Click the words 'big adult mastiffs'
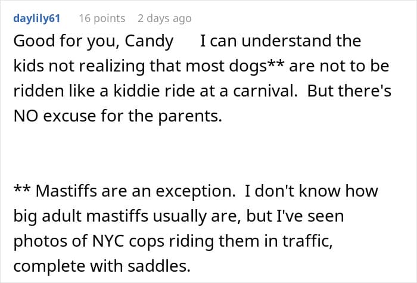The image size is (417, 283). point(80,216)
